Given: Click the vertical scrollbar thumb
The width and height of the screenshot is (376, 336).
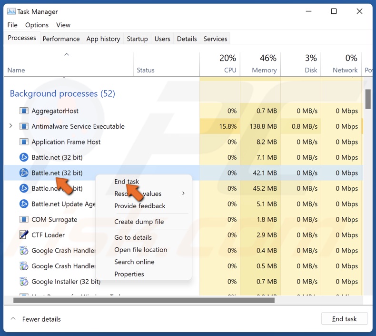Looking at the screenshot, I should pyautogui.click(x=368, y=99).
